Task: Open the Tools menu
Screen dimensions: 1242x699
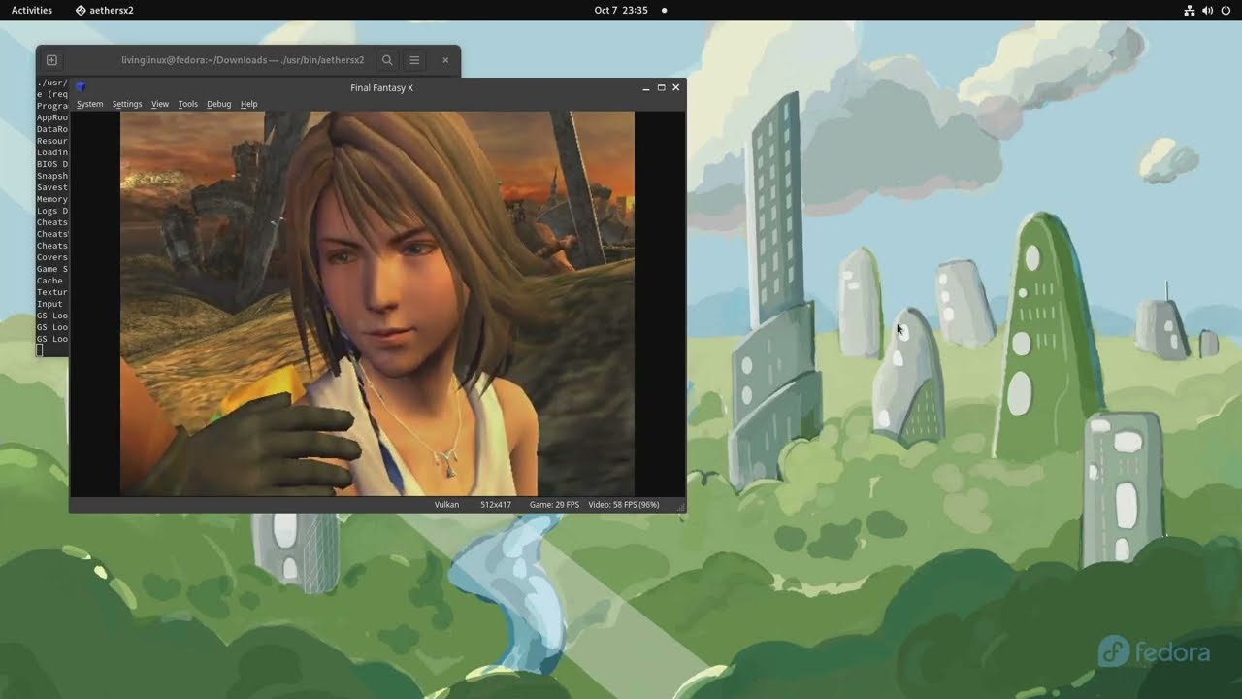Action: pos(187,104)
